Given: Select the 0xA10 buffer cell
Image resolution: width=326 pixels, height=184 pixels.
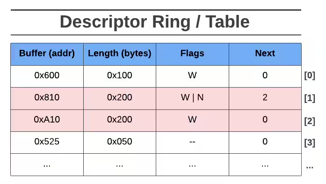Looking at the screenshot, I should pyautogui.click(x=47, y=121).
